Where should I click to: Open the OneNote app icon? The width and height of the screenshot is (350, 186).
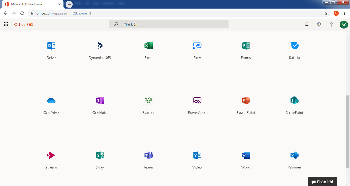click(x=100, y=101)
